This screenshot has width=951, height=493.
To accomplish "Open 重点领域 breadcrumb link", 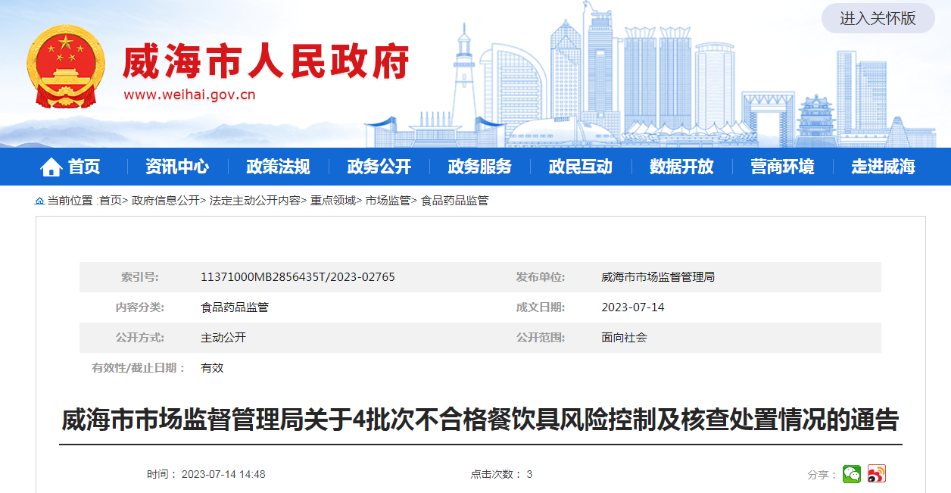I will tap(333, 201).
